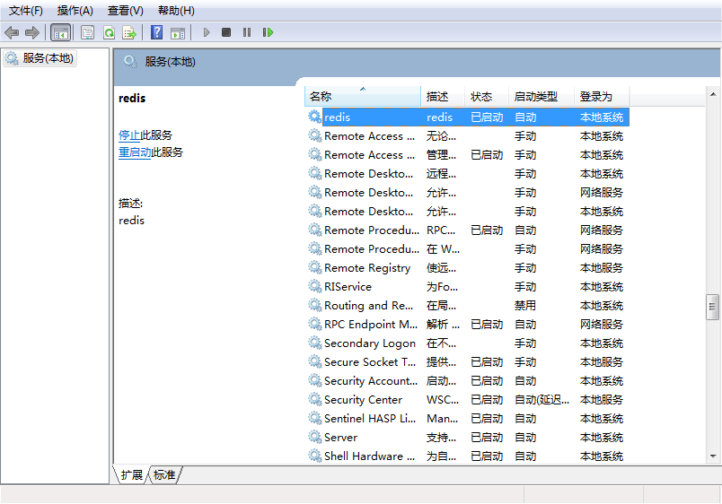The height and width of the screenshot is (504, 722).
Task: Click the 停止 link to stop redis
Action: 129,135
